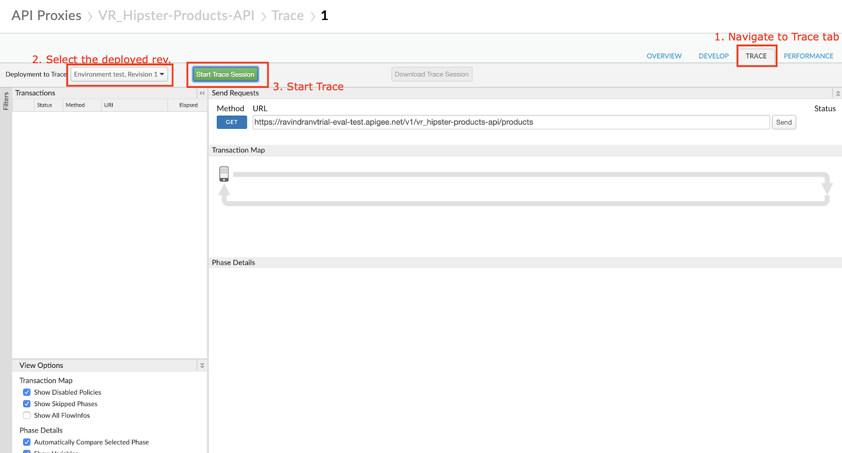Screen dimensions: 842x453
Task: Click into the request URL field
Action: coord(511,122)
